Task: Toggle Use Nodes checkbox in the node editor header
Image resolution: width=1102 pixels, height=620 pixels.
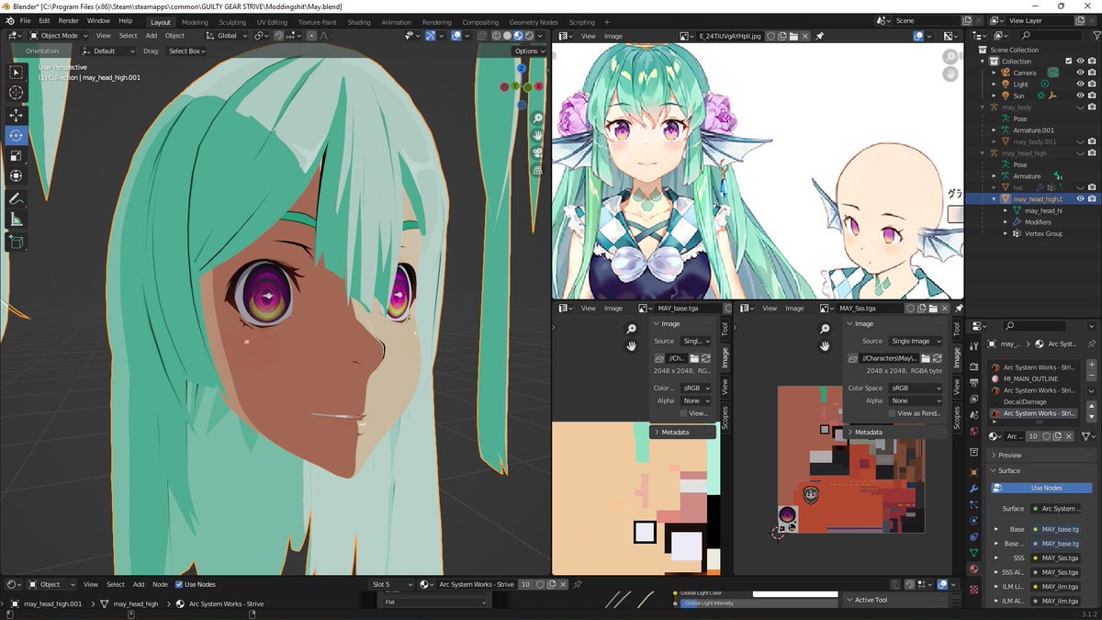Action: coord(180,584)
